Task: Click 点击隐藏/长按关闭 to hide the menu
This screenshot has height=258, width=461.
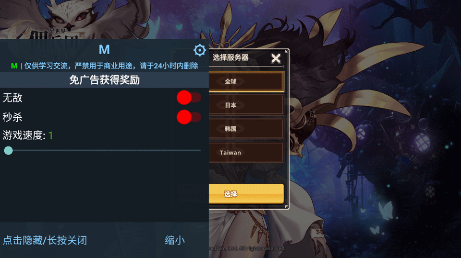Action: click(45, 240)
